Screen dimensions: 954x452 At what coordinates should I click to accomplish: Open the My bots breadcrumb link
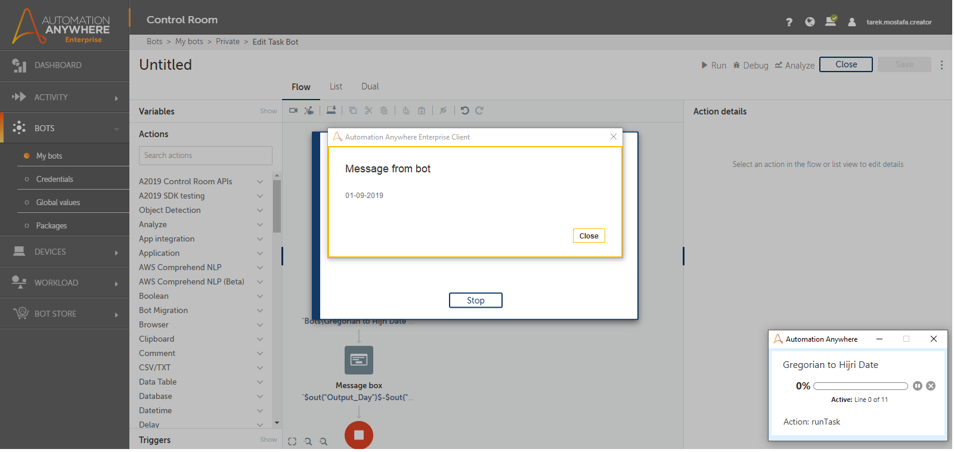pyautogui.click(x=189, y=42)
